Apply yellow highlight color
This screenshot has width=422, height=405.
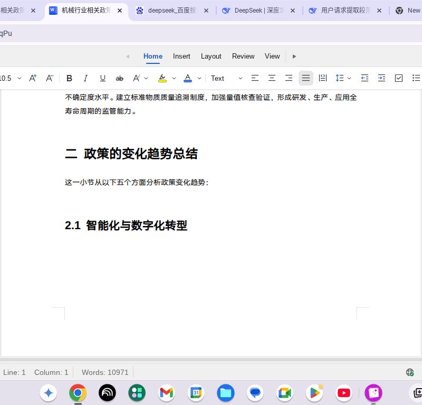162,79
